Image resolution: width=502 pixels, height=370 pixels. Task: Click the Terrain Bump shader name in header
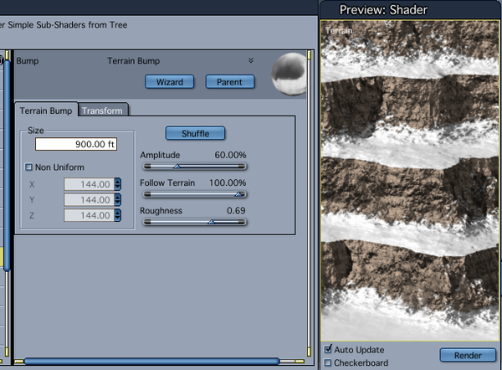(x=134, y=61)
